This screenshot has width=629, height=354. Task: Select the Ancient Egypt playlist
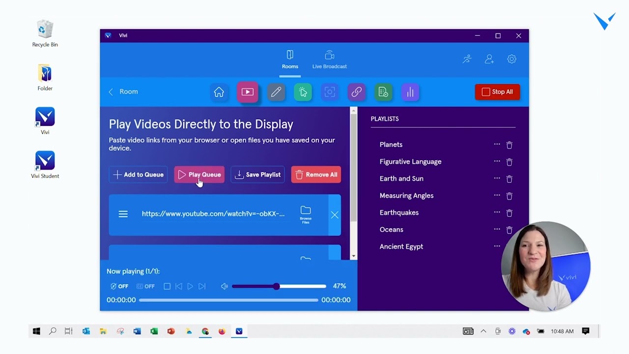click(x=401, y=247)
